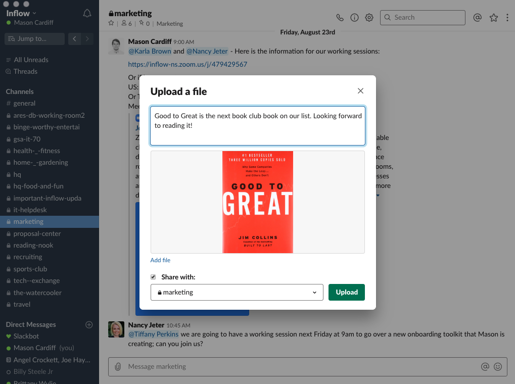The width and height of the screenshot is (515, 384).
Task: Click the Add file link
Action: tap(160, 260)
